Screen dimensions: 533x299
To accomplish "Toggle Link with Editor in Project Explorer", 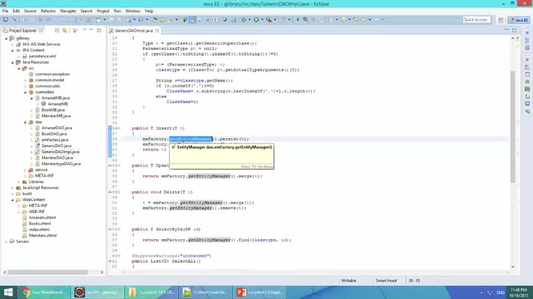I will [64, 31].
